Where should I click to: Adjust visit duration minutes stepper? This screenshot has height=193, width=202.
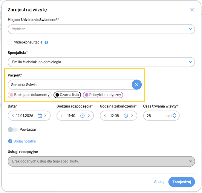pyautogui.click(x=175, y=116)
